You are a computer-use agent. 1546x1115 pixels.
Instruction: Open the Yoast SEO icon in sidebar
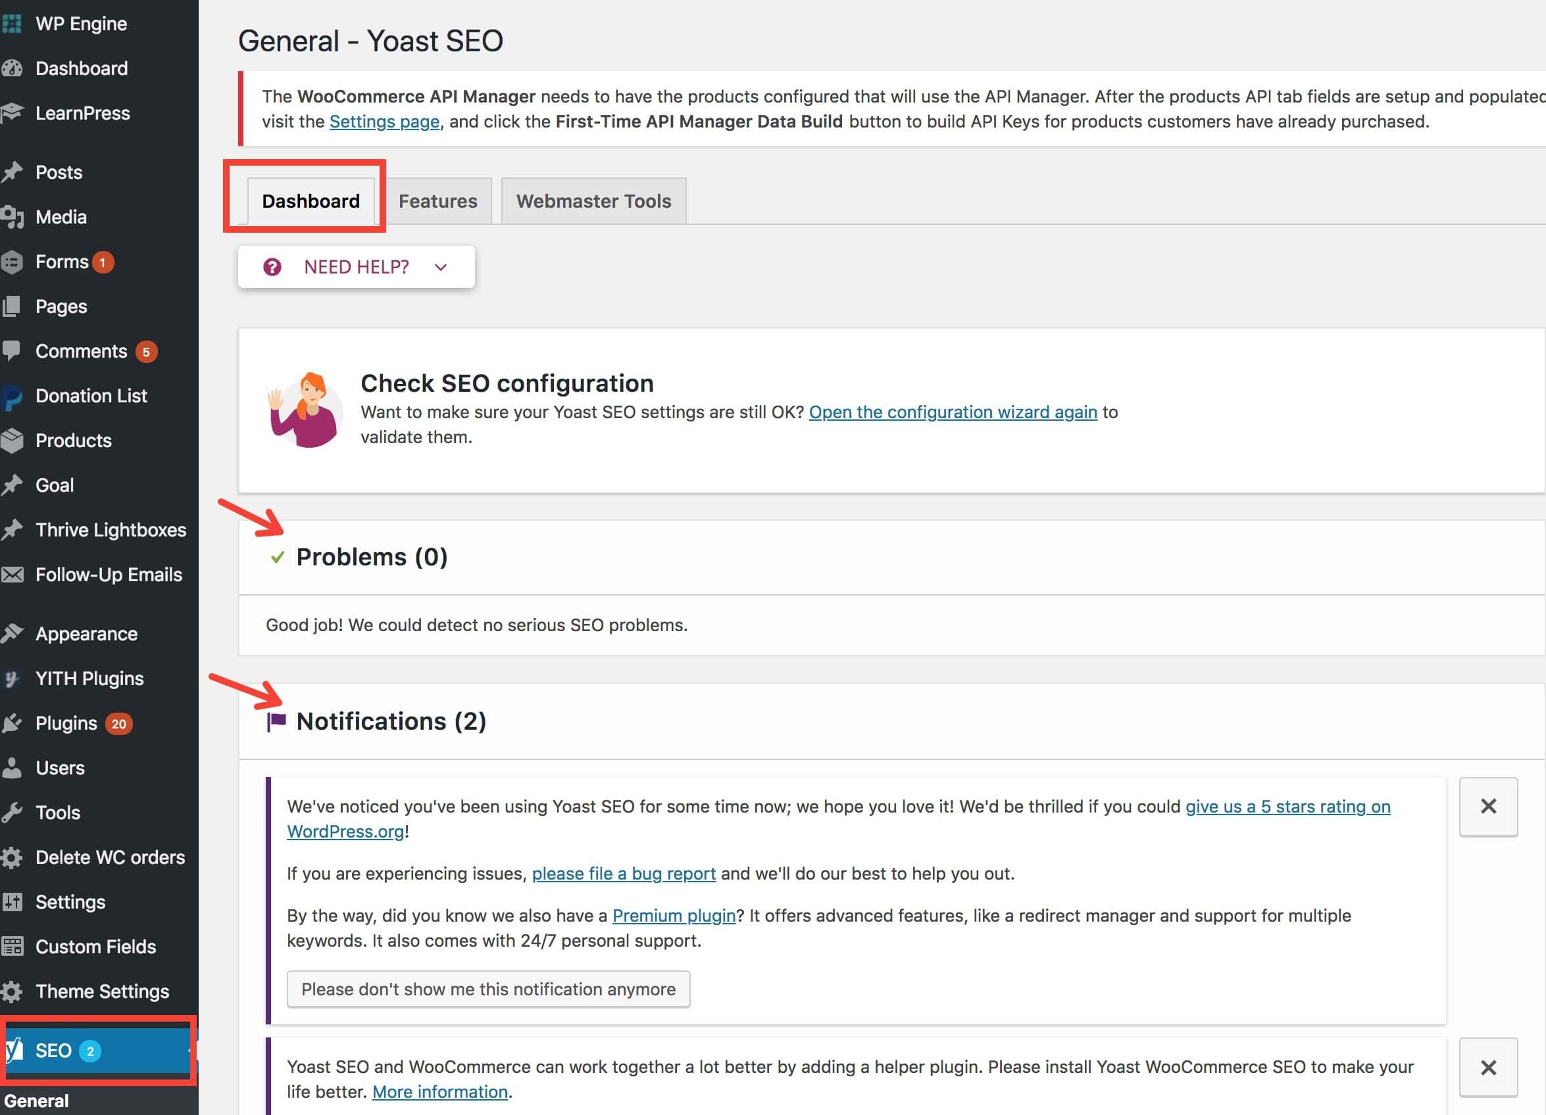click(x=14, y=1050)
